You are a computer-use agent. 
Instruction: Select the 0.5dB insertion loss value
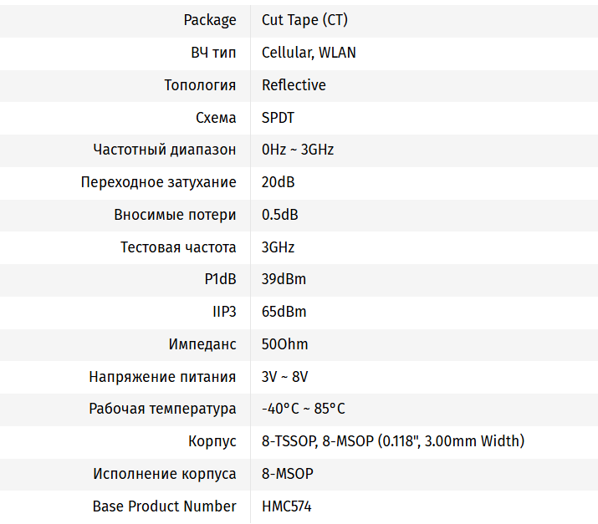tap(279, 215)
